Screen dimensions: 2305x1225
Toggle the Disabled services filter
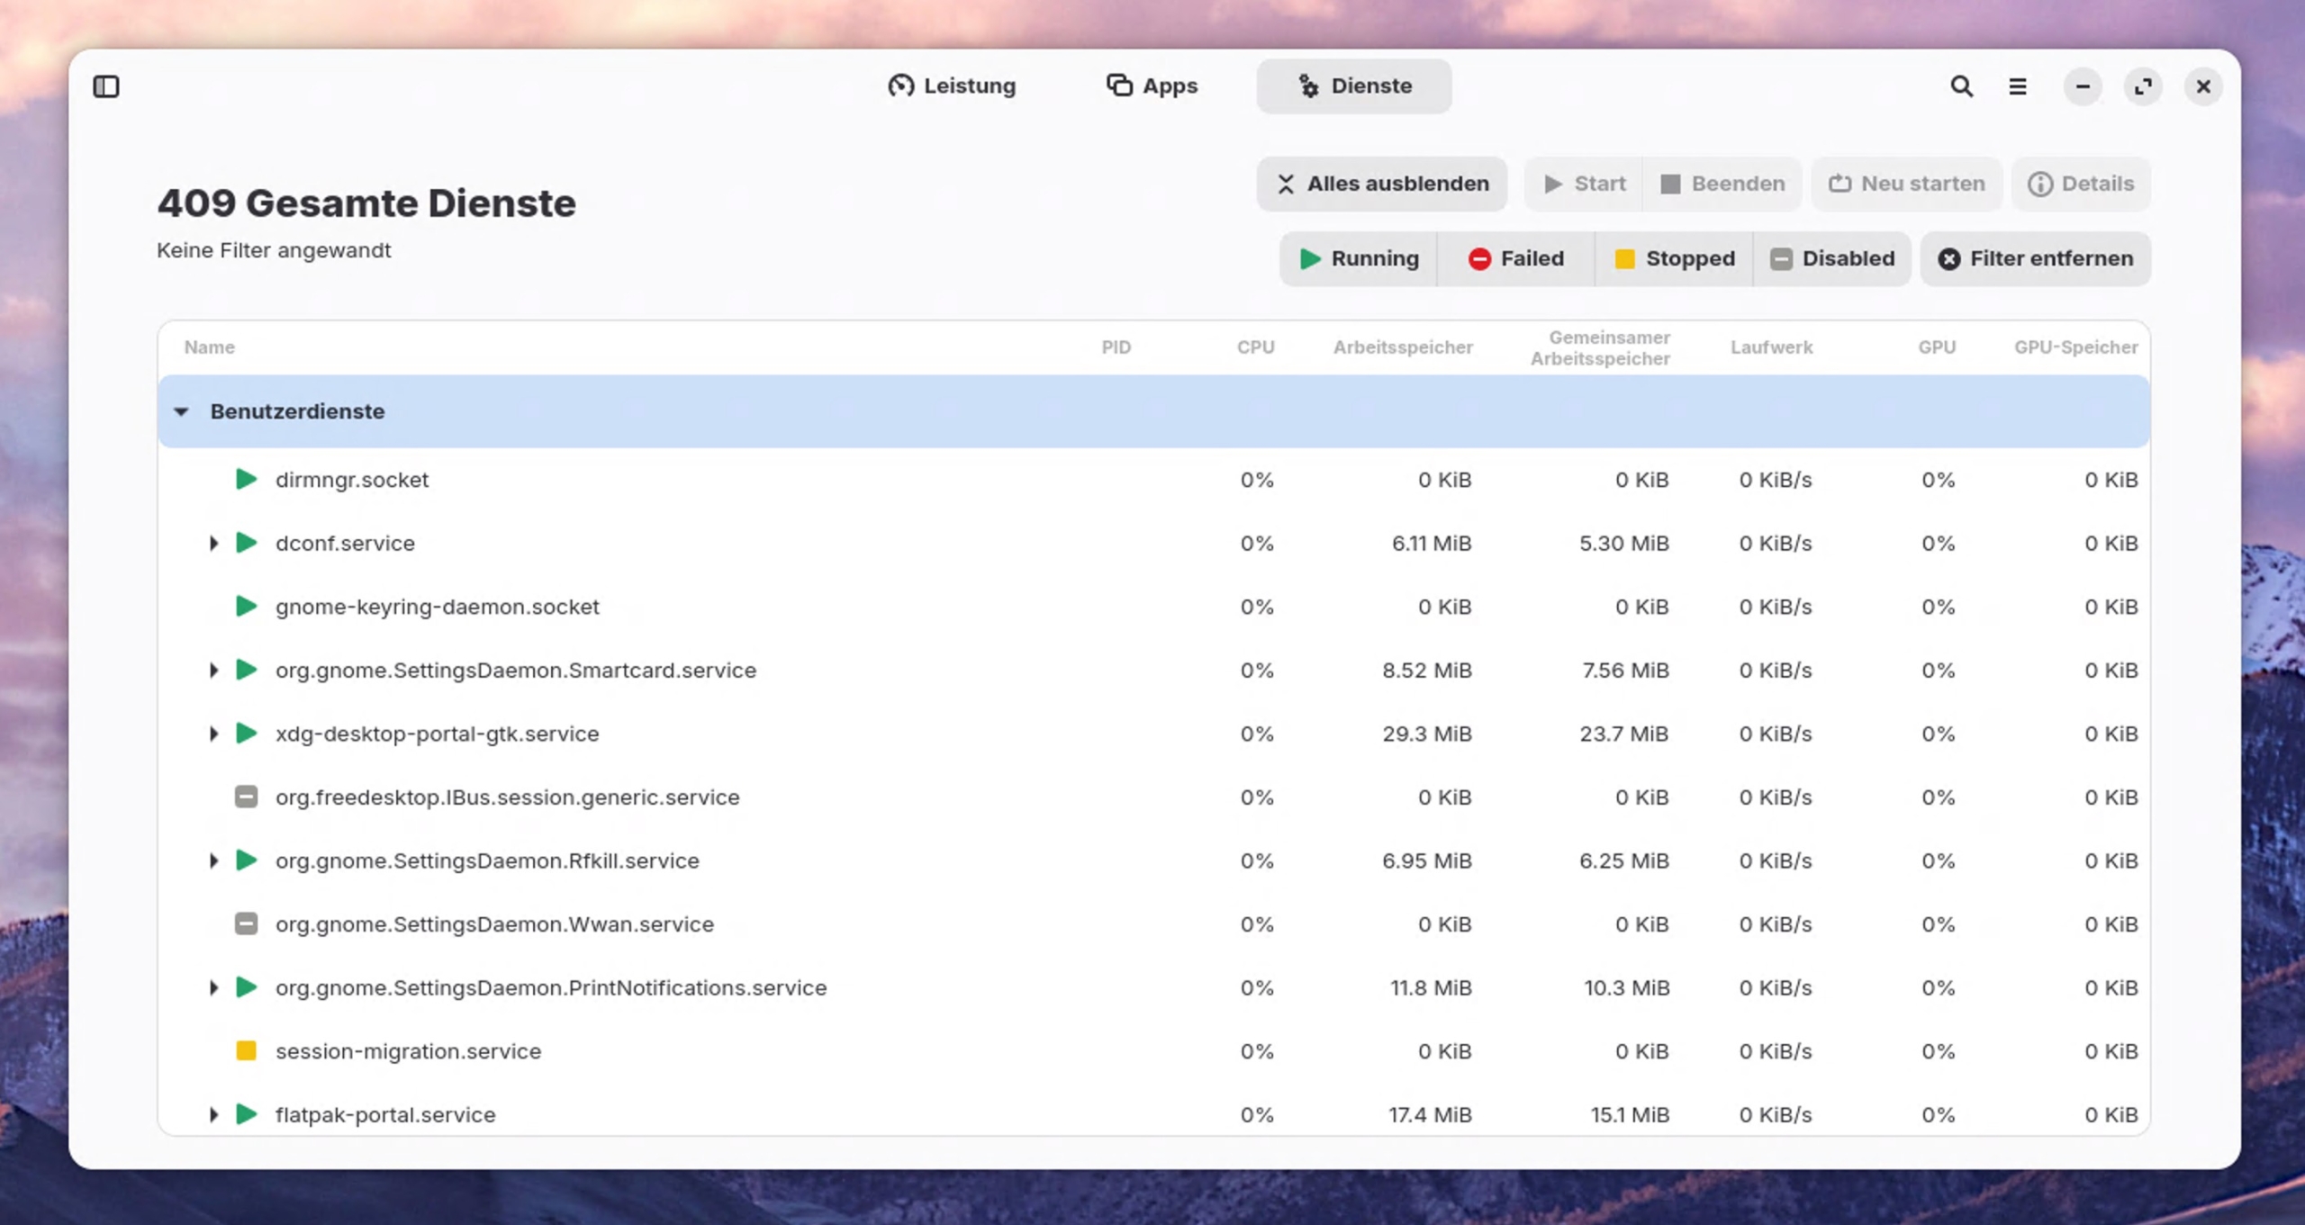[x=1831, y=259]
